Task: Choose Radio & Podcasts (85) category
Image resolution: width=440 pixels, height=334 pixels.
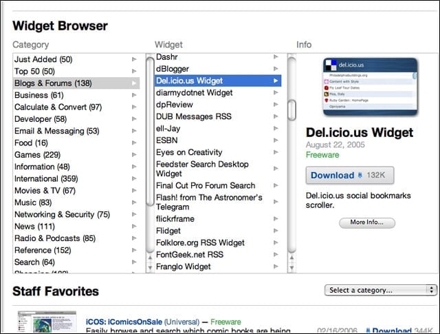Action: (x=76, y=238)
